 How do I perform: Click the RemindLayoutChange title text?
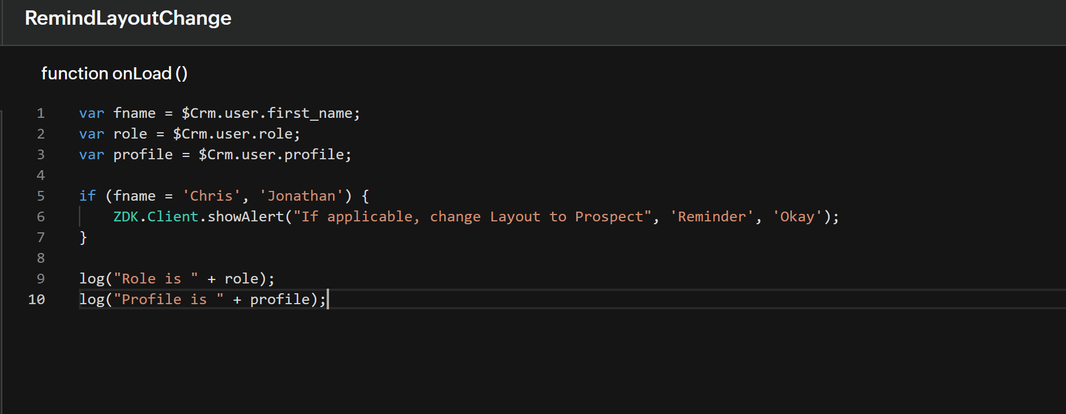coord(128,18)
